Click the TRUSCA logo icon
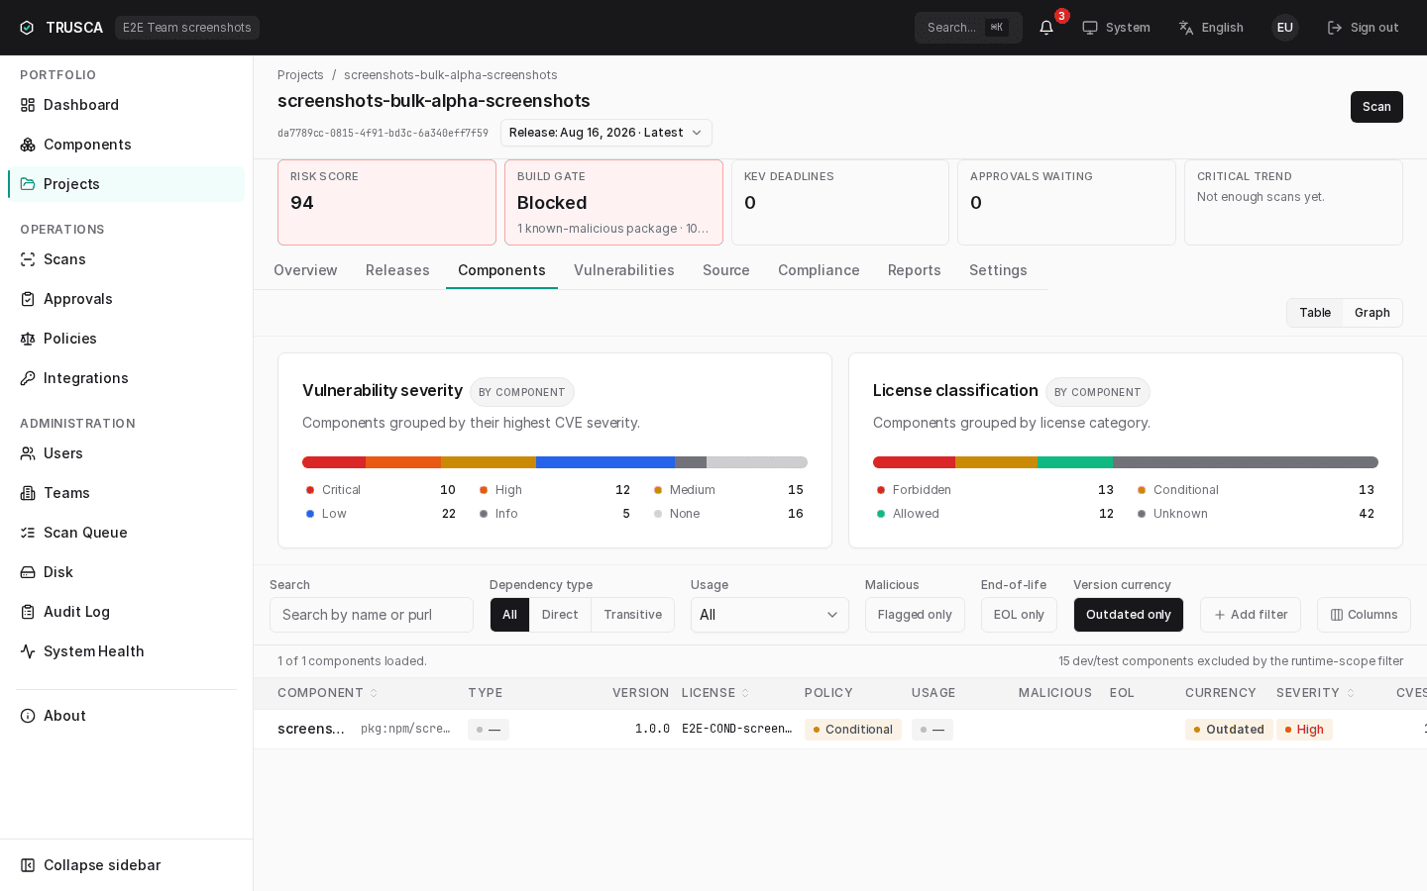 point(27,28)
